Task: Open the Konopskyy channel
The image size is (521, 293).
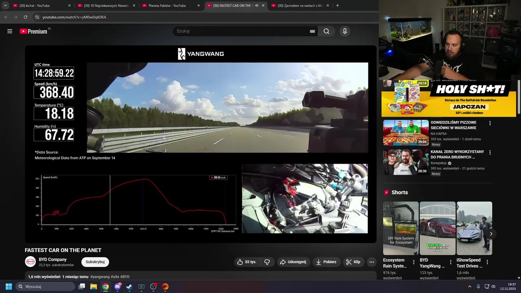Action: (439, 163)
